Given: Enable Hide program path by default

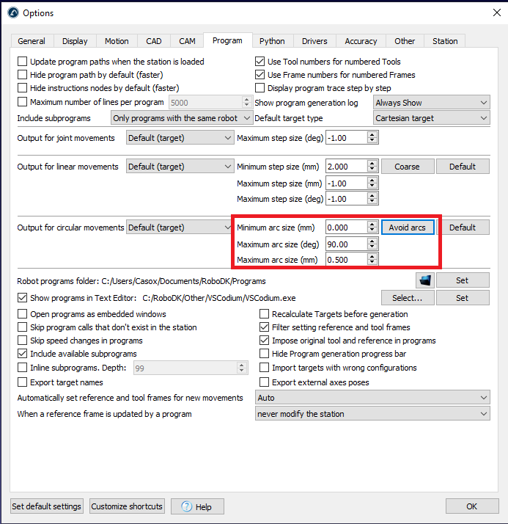Looking at the screenshot, I should 23,75.
